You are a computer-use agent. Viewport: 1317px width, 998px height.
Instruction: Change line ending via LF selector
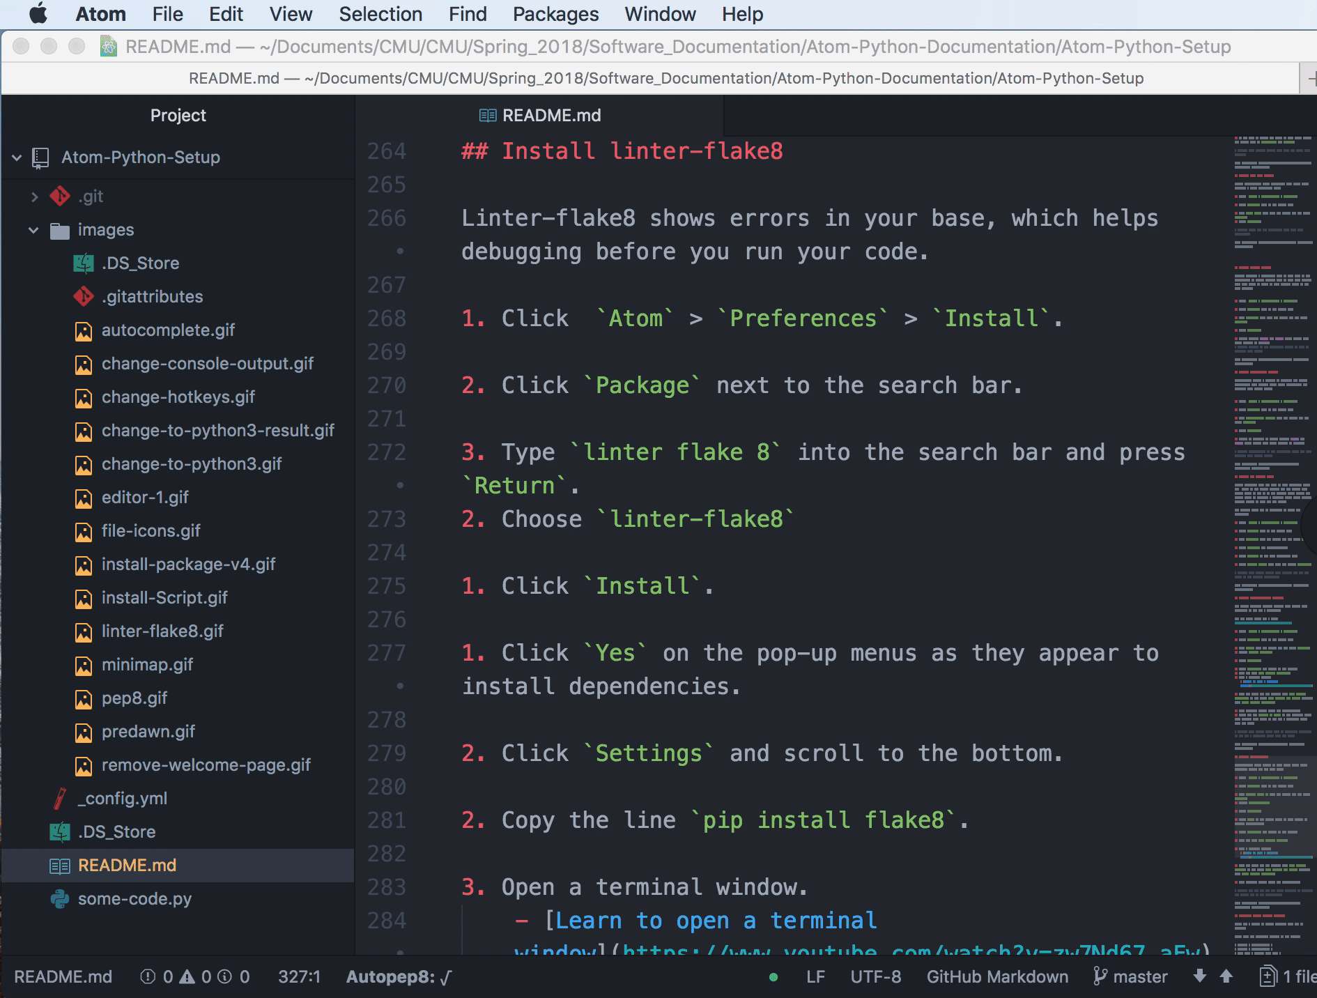pos(815,977)
